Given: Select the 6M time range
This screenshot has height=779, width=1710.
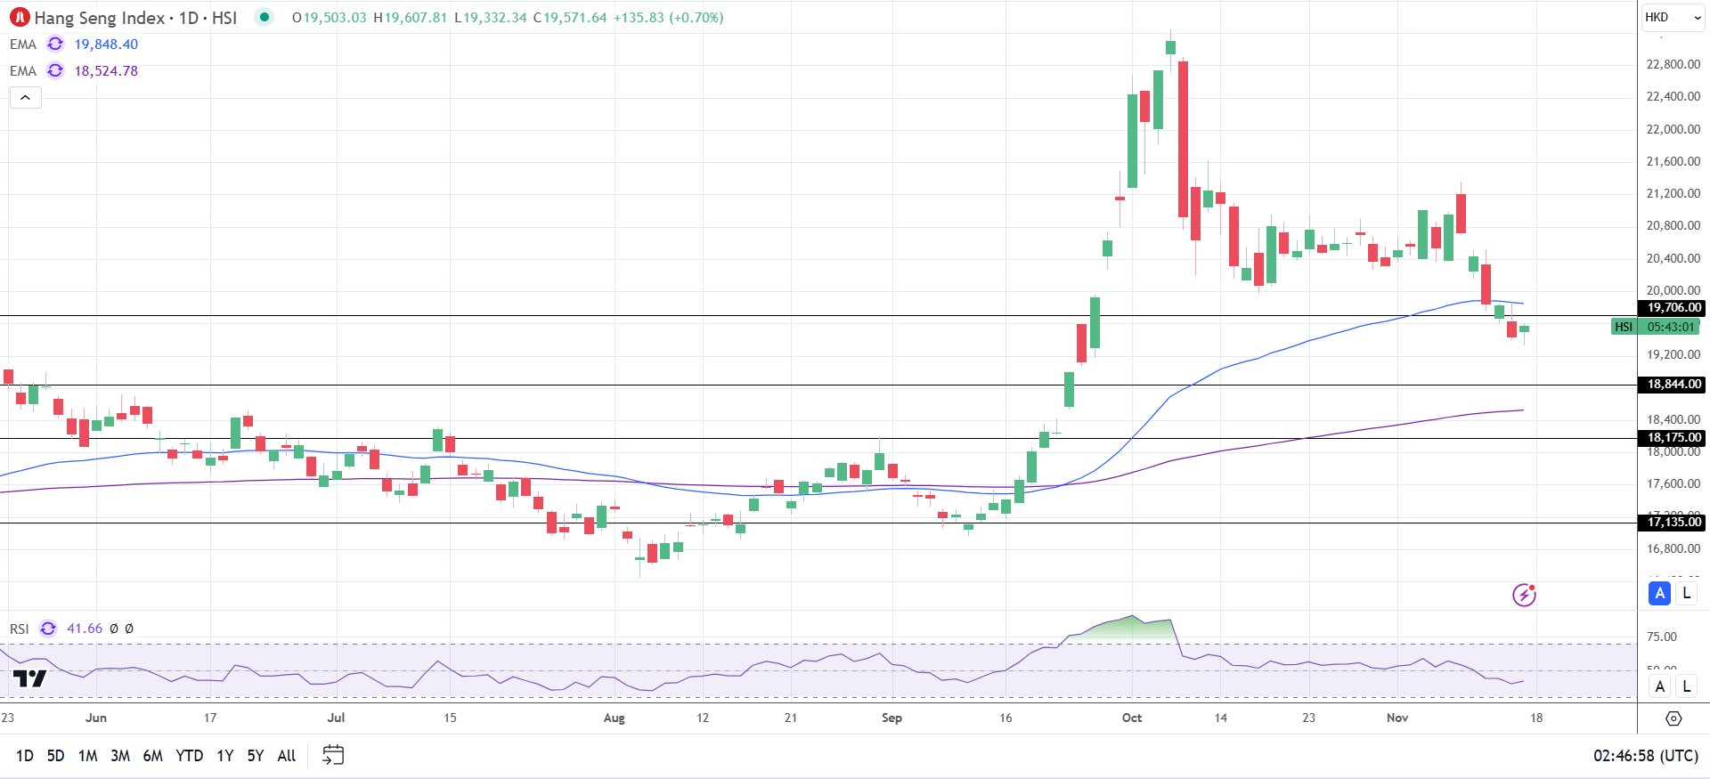Looking at the screenshot, I should 153,756.
